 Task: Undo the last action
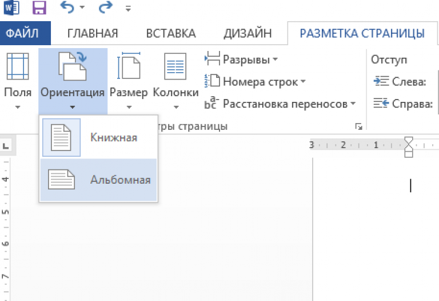(x=67, y=7)
